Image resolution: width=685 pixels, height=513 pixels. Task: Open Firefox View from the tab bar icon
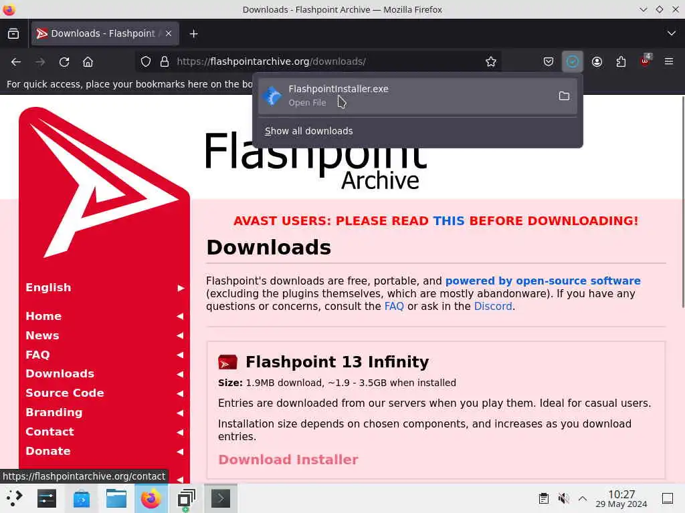pos(13,33)
